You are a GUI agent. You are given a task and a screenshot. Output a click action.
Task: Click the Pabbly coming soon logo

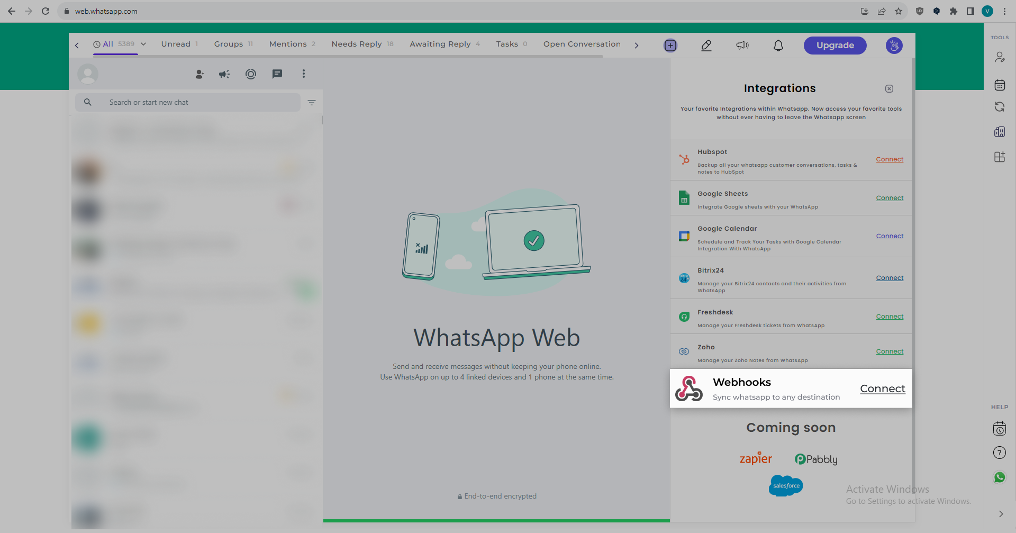coord(816,459)
